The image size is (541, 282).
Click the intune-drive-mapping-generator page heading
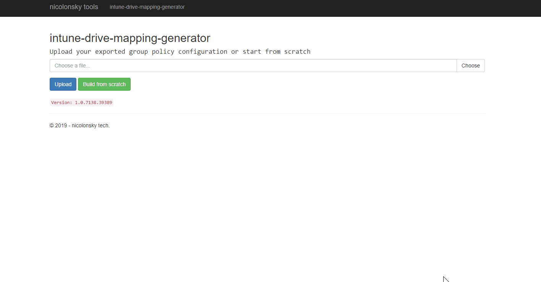(130, 38)
